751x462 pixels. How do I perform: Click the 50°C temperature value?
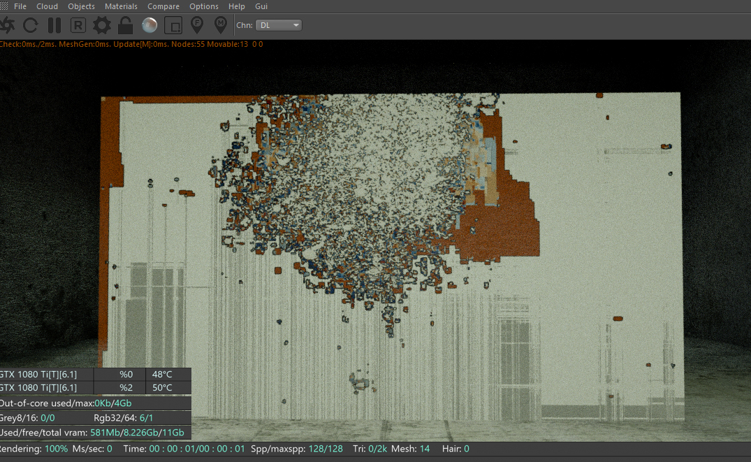162,388
